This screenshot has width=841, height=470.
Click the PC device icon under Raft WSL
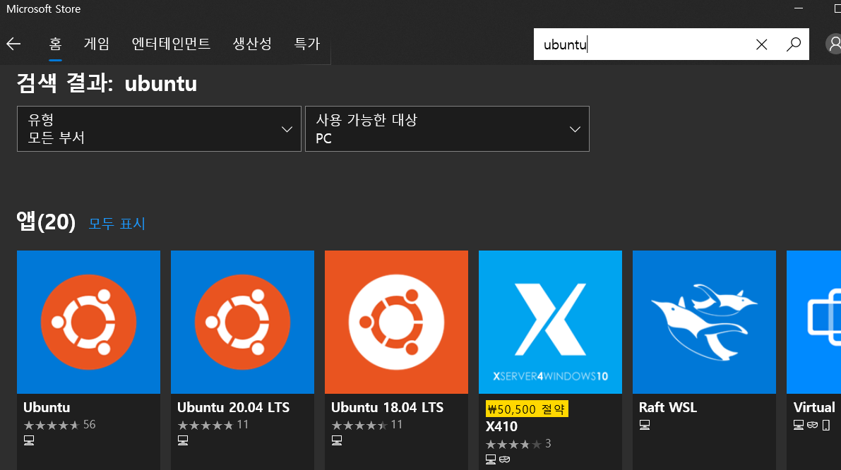coord(645,425)
